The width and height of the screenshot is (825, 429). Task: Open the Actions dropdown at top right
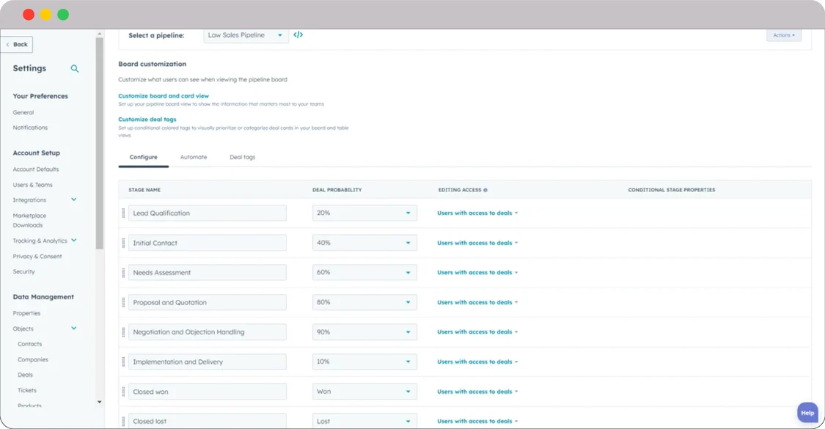[784, 34]
